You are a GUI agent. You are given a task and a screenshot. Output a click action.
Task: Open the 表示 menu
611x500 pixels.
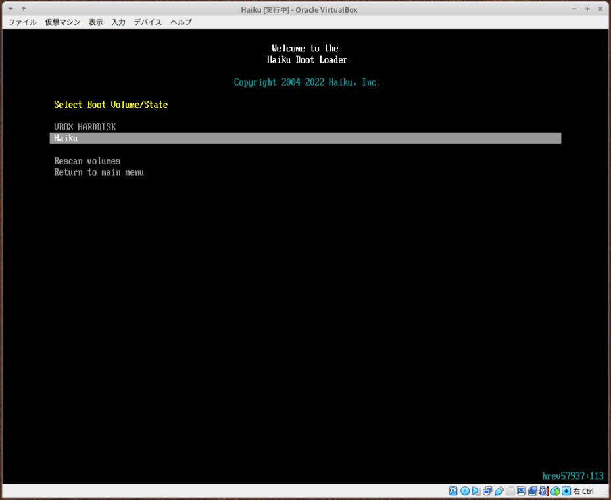(x=95, y=22)
